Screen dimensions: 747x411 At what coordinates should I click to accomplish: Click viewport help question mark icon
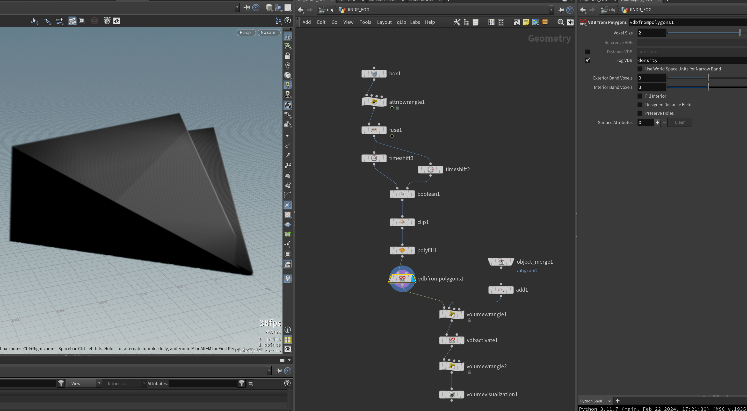click(287, 20)
